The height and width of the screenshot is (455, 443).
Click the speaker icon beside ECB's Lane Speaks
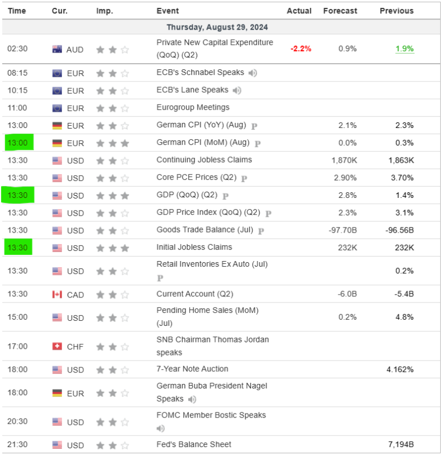[x=237, y=90]
